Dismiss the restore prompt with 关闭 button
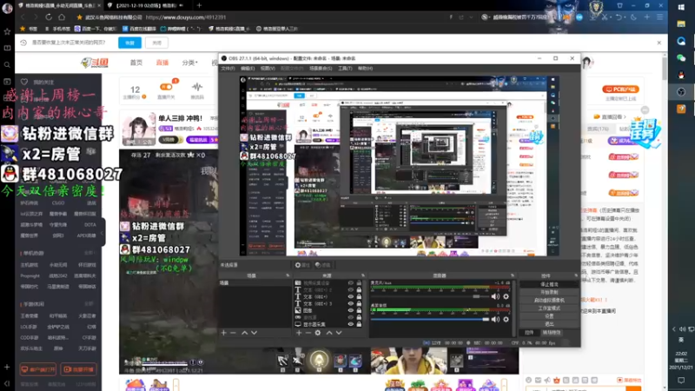Image resolution: width=695 pixels, height=391 pixels. [x=157, y=43]
